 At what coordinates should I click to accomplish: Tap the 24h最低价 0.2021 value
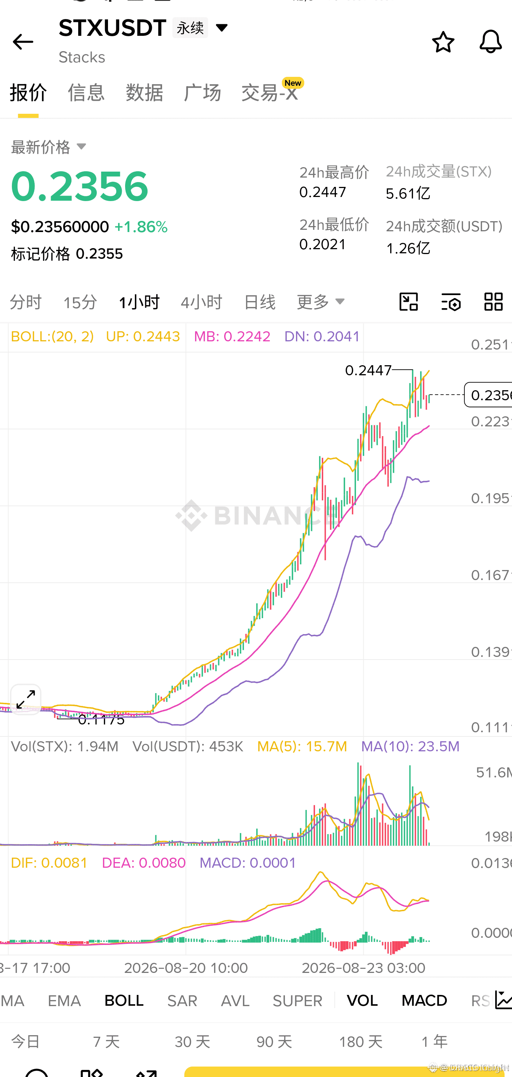click(x=323, y=244)
